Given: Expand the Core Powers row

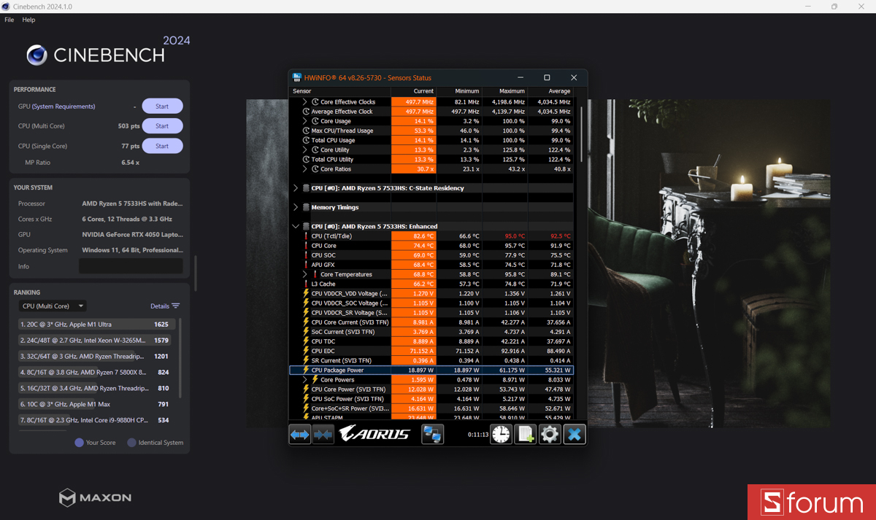Looking at the screenshot, I should 305,379.
